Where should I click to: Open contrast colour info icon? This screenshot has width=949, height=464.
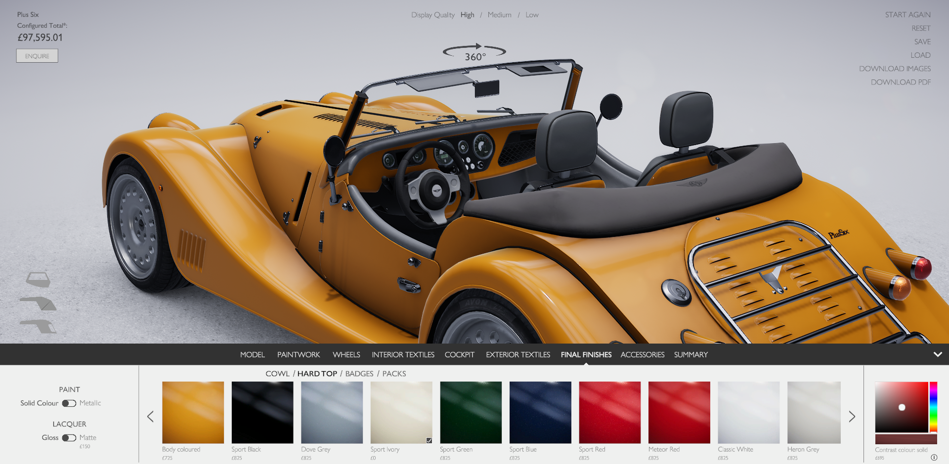(934, 457)
